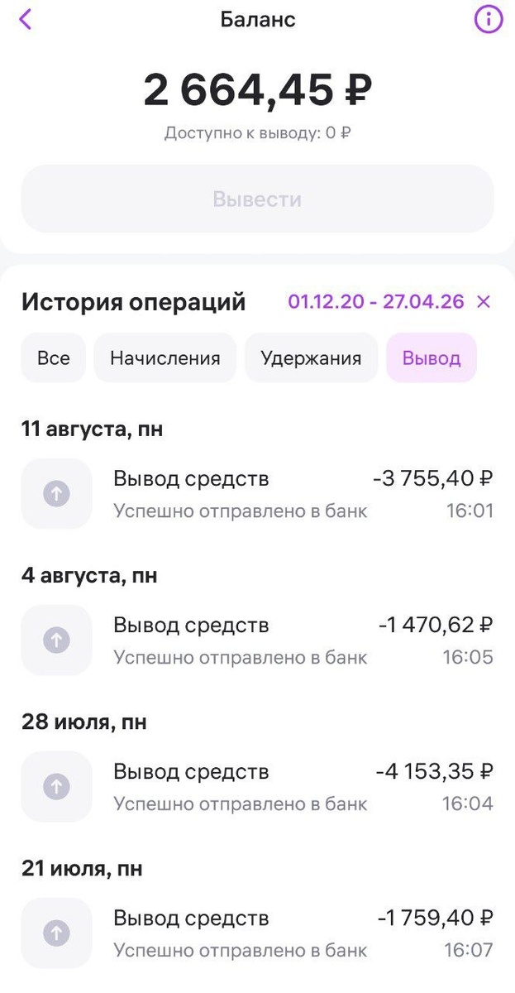Open История операций section
The height and width of the screenshot is (993, 515).
pos(134,301)
